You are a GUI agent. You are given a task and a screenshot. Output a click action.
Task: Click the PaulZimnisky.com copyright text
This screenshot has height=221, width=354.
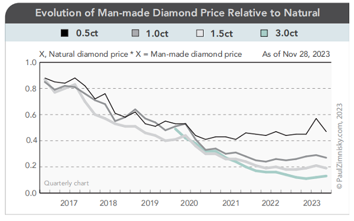339,146
